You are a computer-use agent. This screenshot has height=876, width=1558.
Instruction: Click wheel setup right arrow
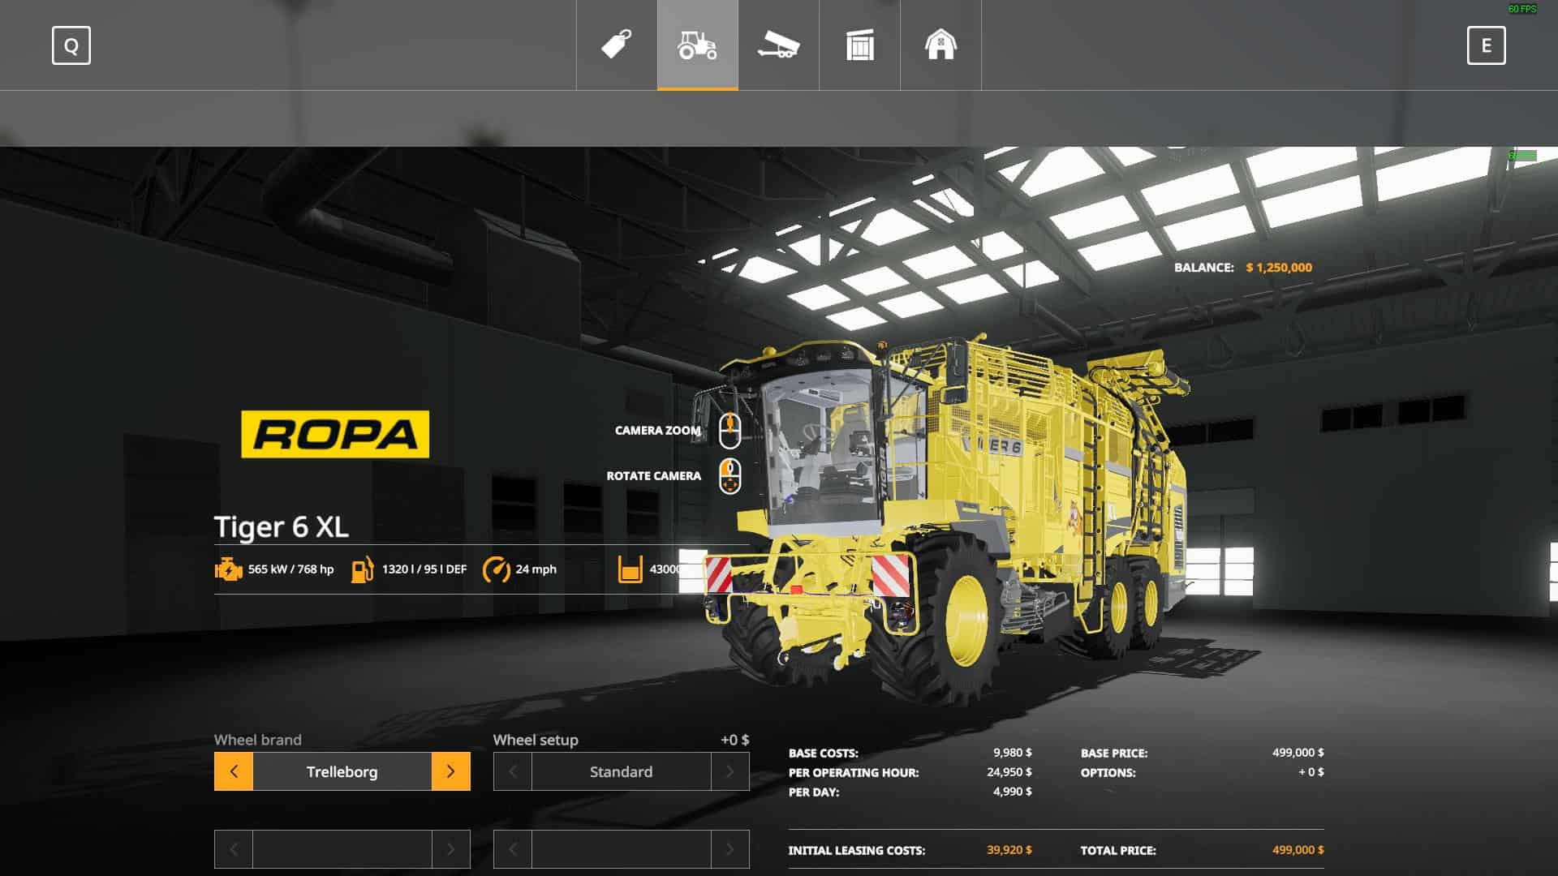(730, 771)
